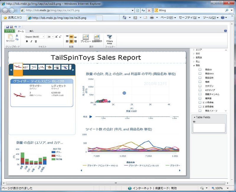Check the 商品名称 field checkbox
The height and width of the screenshot is (192, 236).
pyautogui.click(x=200, y=78)
